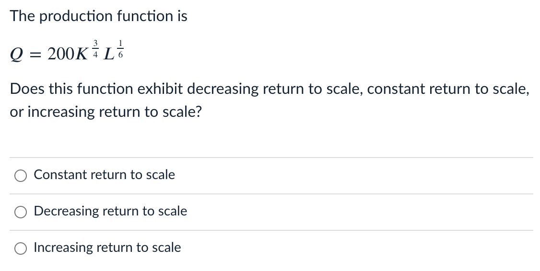The height and width of the screenshot is (271, 540).
Task: Click the "or increasing return to scale?" line
Action: pyautogui.click(x=106, y=112)
